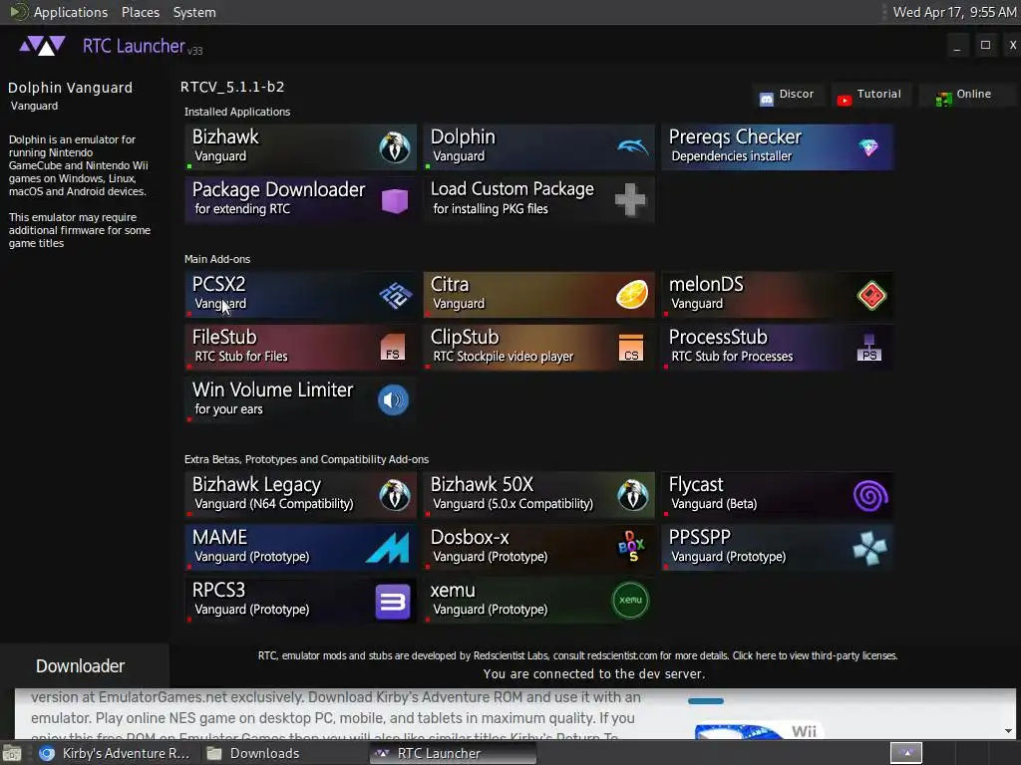This screenshot has height=765, width=1021.
Task: Switch to Kirby's Adventure taskbar window
Action: tap(115, 753)
